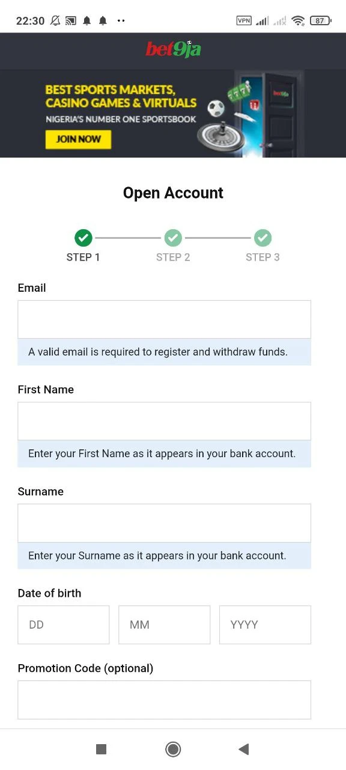Tap the Surname input field
This screenshot has width=346, height=770.
tap(164, 522)
